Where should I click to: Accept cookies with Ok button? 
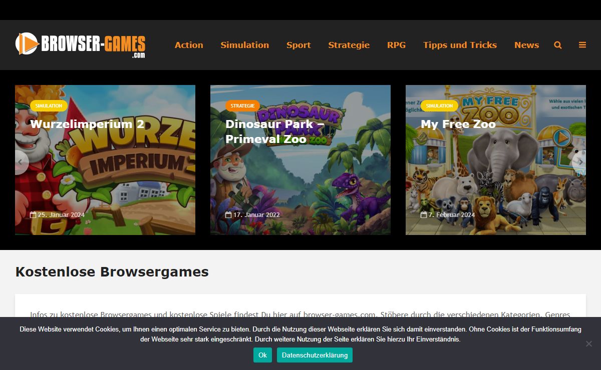pyautogui.click(x=262, y=355)
